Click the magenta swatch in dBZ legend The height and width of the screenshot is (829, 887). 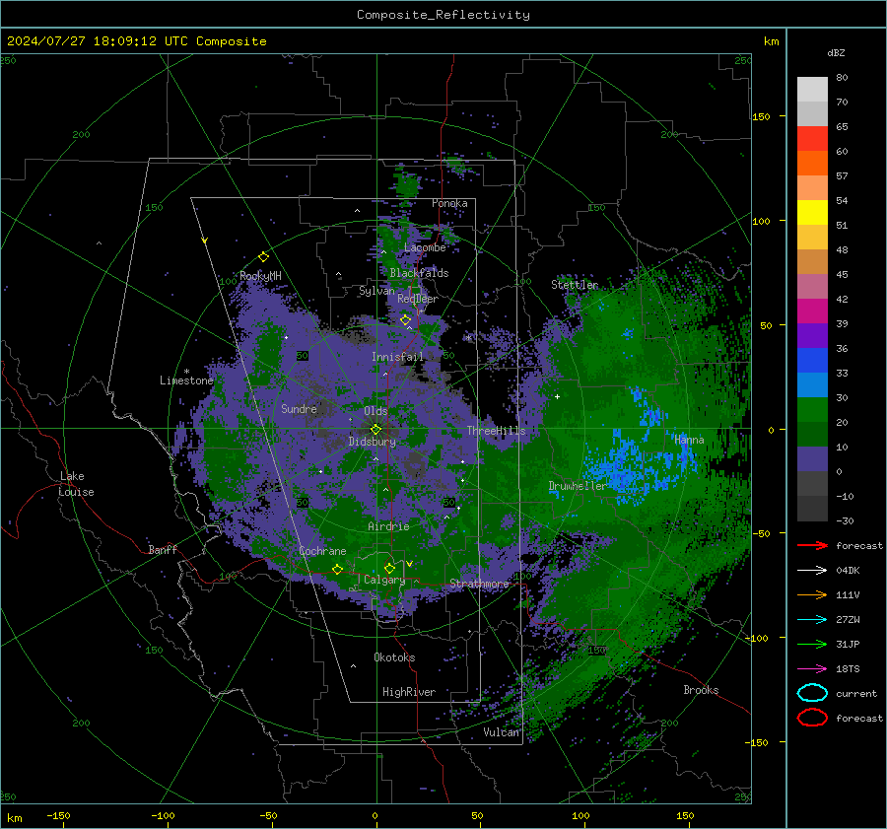pos(812,311)
